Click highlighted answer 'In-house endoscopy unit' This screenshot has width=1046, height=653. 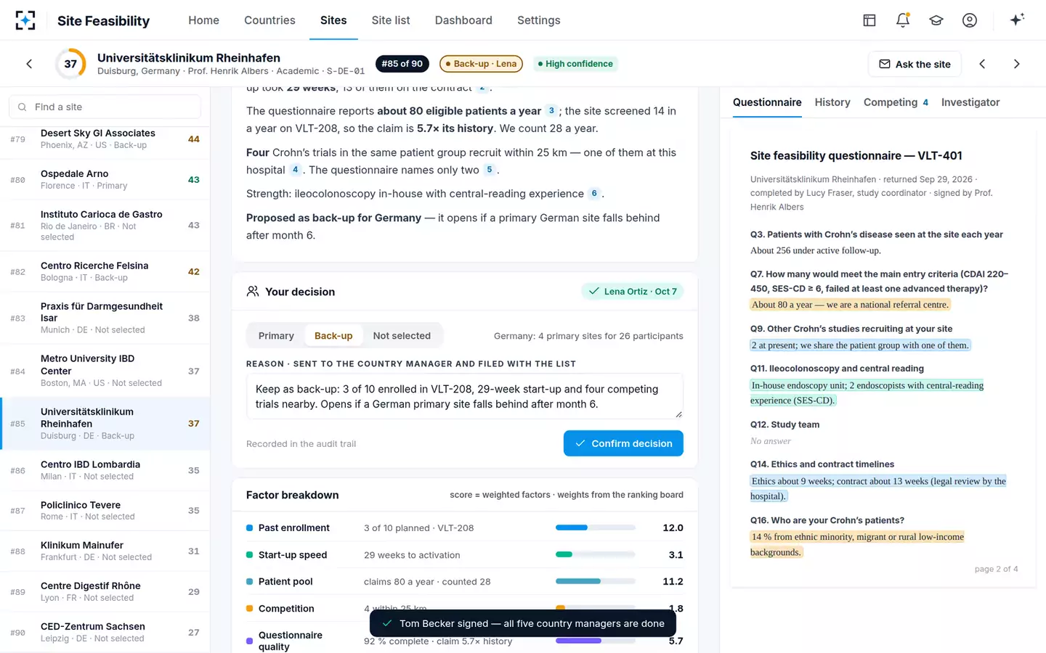(867, 393)
